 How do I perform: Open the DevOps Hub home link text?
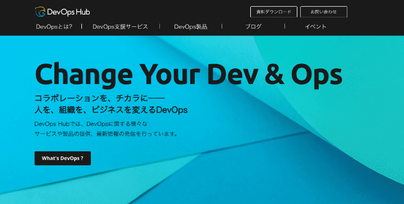coord(68,12)
